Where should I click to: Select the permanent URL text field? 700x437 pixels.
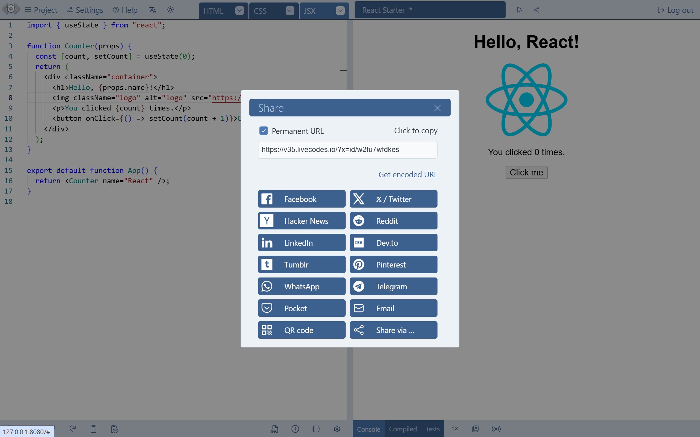(347, 150)
